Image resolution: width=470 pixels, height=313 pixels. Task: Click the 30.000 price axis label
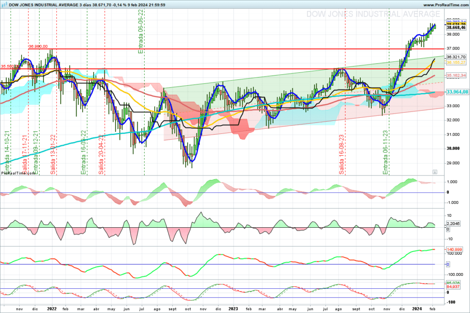453,148
